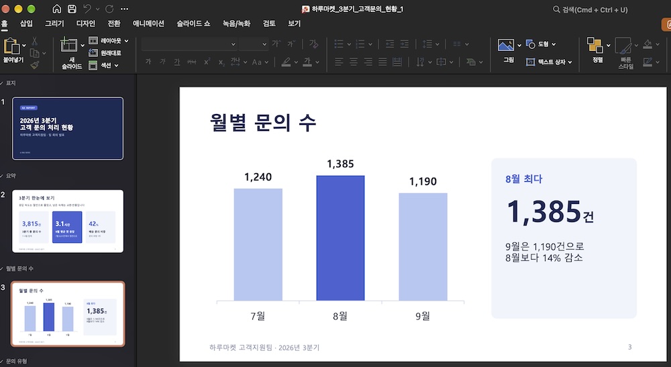671x367 pixels.
Task: Toggle Center paragraph alignment
Action: point(354,62)
